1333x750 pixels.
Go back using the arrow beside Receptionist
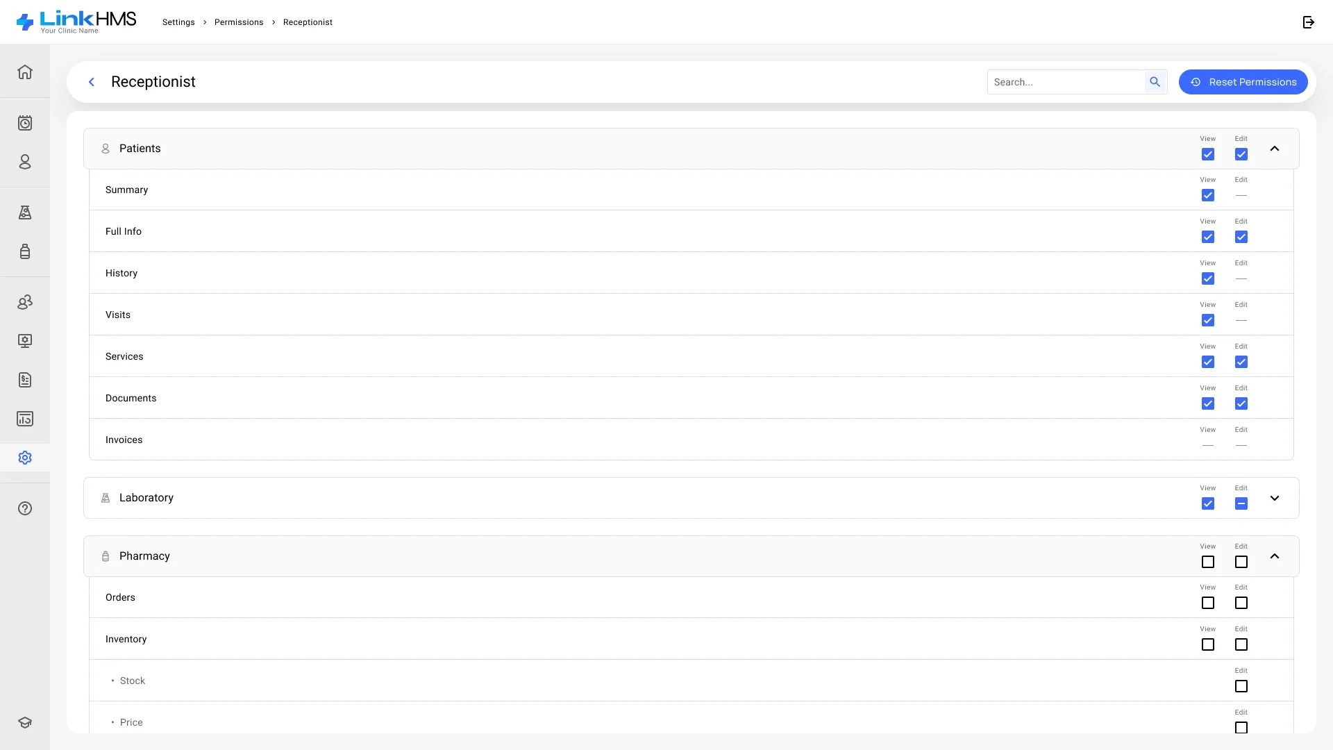point(92,82)
